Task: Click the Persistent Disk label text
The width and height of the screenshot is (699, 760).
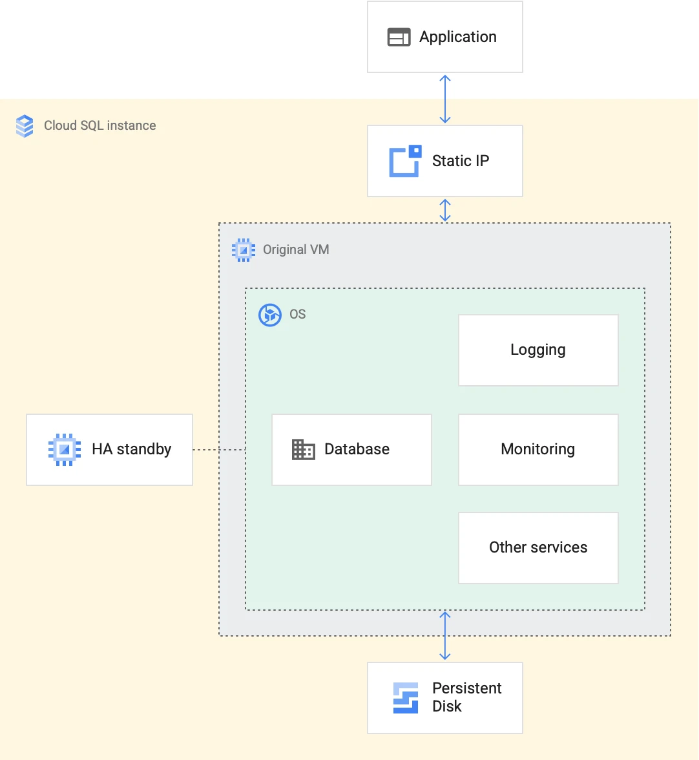Action: click(466, 697)
